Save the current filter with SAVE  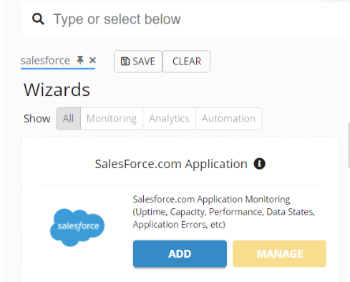point(138,62)
